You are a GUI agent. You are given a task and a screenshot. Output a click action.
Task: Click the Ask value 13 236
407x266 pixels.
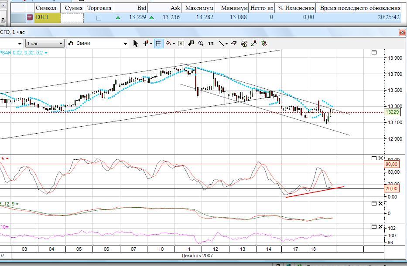(x=171, y=17)
